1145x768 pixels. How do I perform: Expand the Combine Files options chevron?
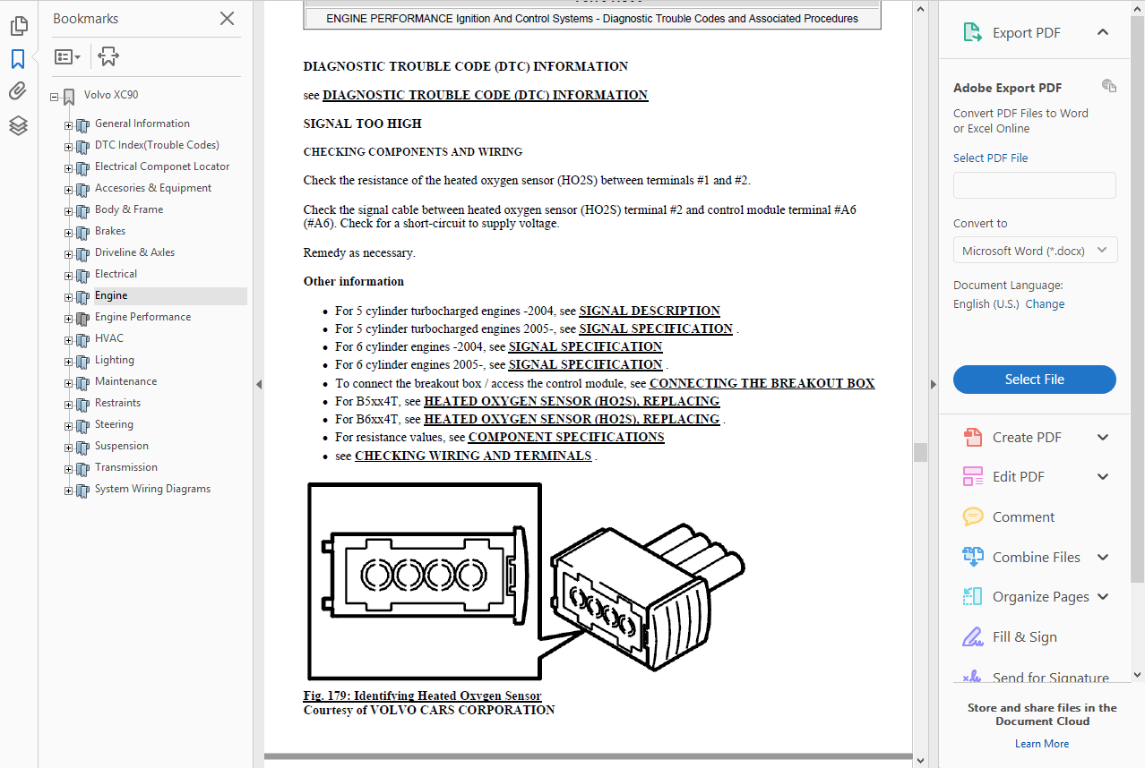tap(1103, 557)
